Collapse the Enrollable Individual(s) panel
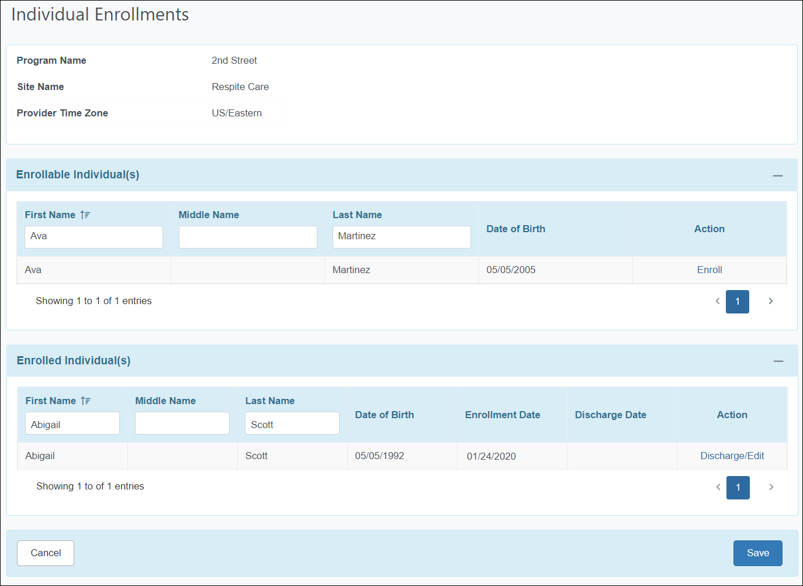Viewport: 803px width, 586px height. point(778,175)
